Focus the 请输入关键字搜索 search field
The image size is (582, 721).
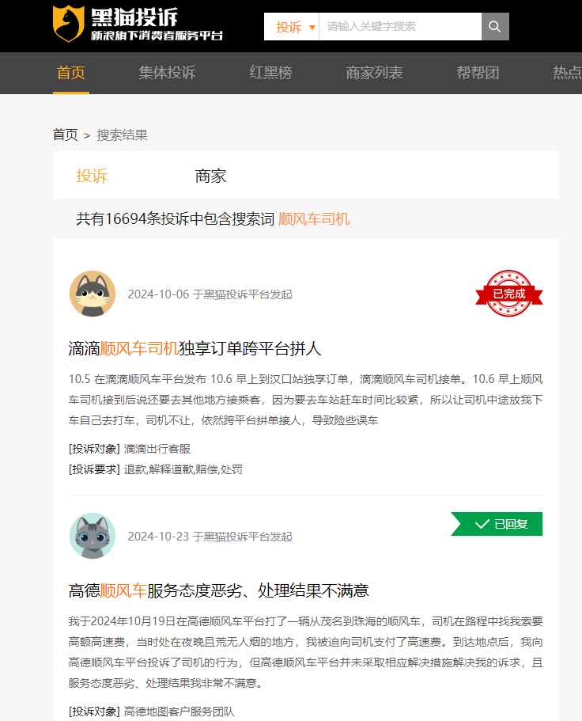pos(400,26)
